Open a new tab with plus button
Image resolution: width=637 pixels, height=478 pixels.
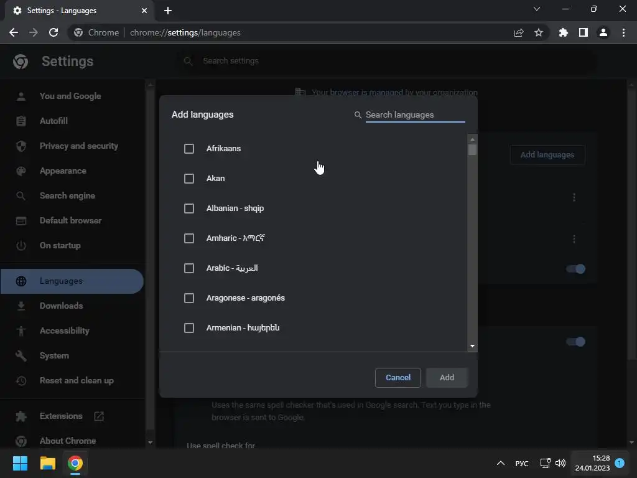[x=168, y=11]
